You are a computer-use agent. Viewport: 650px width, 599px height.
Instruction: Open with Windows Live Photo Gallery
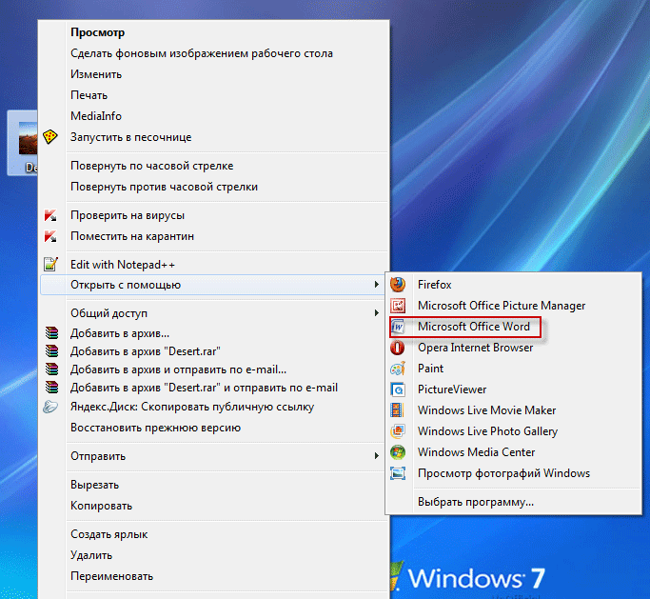click(x=487, y=431)
